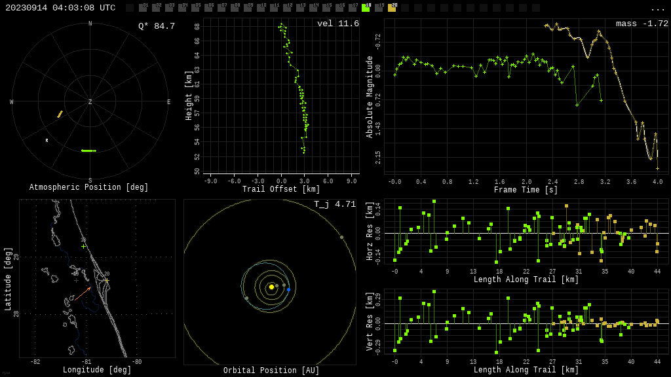Select station indicator square 11
Viewport: 671px width, 377px height.
tap(275, 8)
